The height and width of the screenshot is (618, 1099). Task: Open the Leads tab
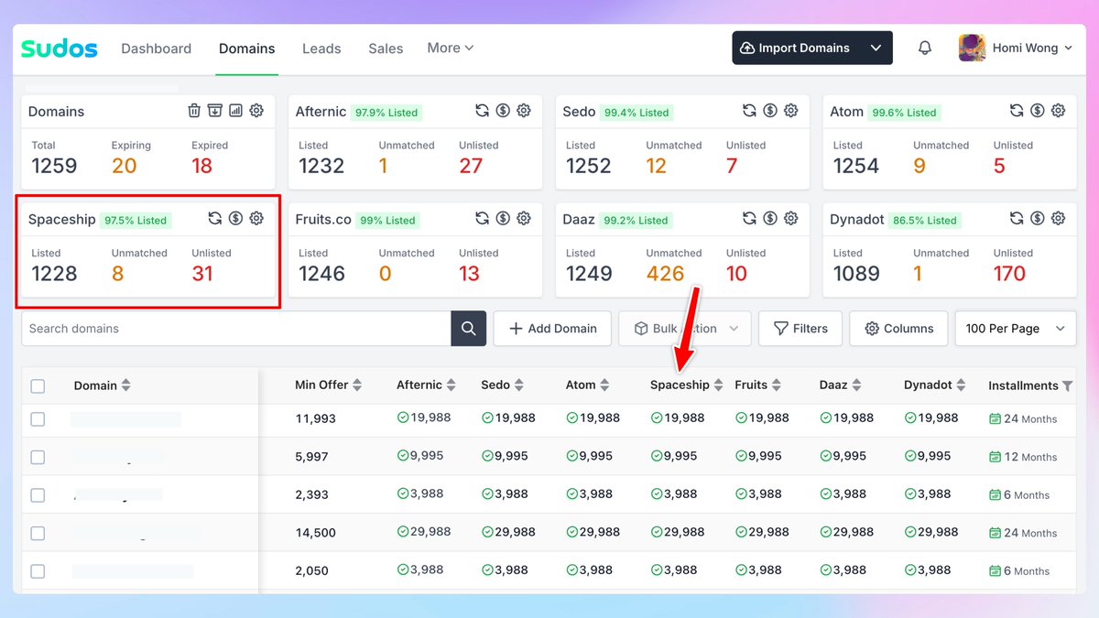click(321, 49)
